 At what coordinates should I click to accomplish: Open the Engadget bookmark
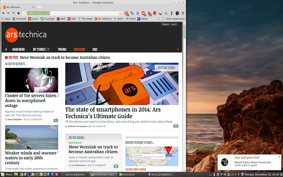(47, 19)
